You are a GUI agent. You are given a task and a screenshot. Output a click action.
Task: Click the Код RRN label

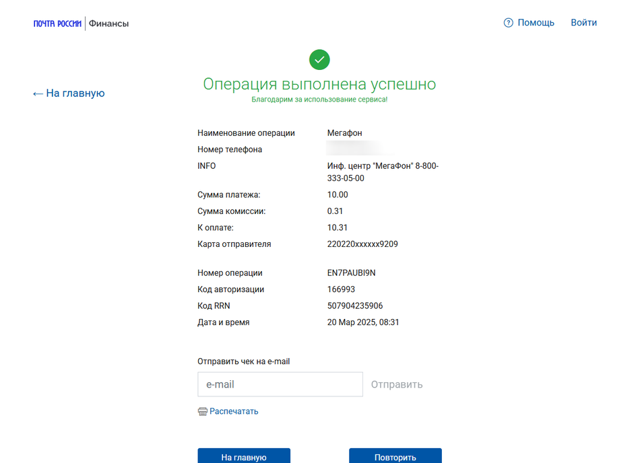click(x=214, y=306)
